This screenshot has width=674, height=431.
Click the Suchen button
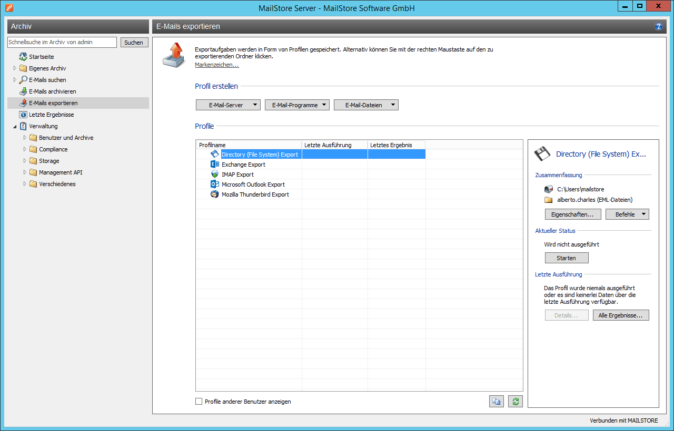tap(134, 43)
